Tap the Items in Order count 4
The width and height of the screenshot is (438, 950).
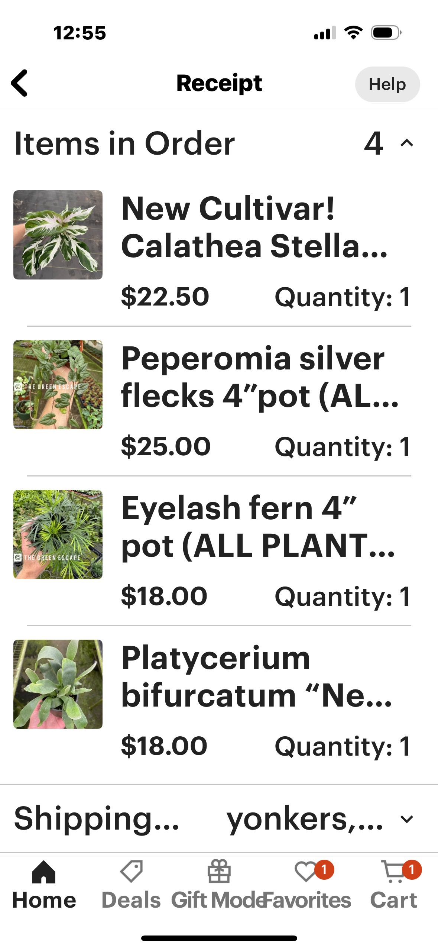(x=373, y=143)
